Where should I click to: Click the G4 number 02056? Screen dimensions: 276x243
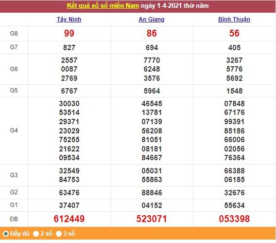pyautogui.click(x=234, y=149)
